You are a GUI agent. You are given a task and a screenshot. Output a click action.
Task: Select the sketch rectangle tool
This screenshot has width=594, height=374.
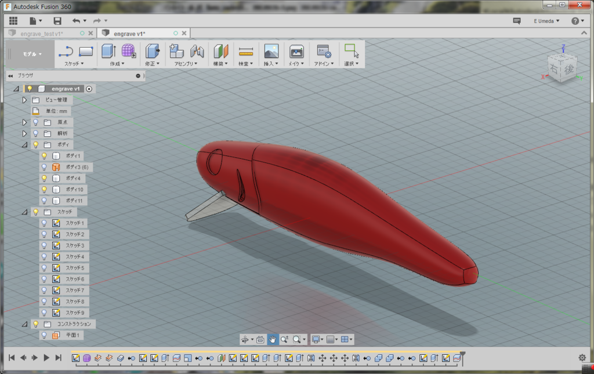86,51
